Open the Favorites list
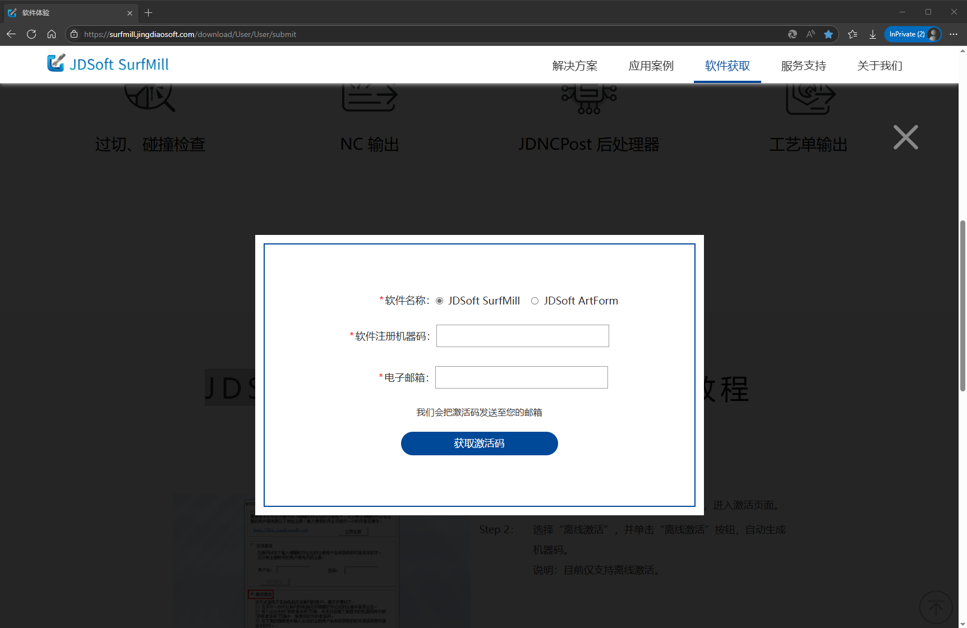The height and width of the screenshot is (628, 967). tap(853, 34)
